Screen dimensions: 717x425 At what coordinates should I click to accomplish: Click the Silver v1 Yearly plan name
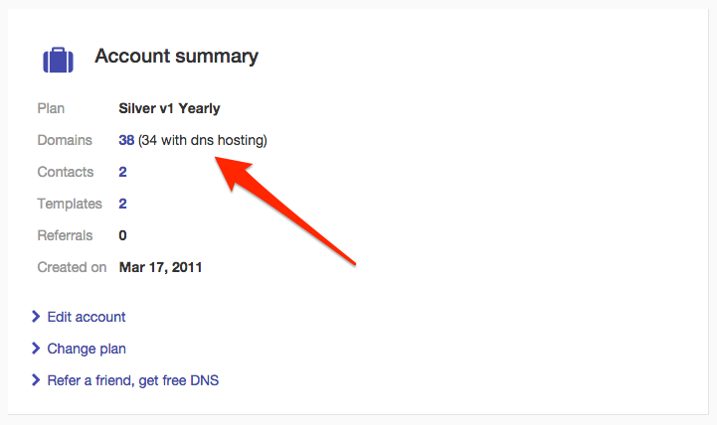pyautogui.click(x=171, y=108)
